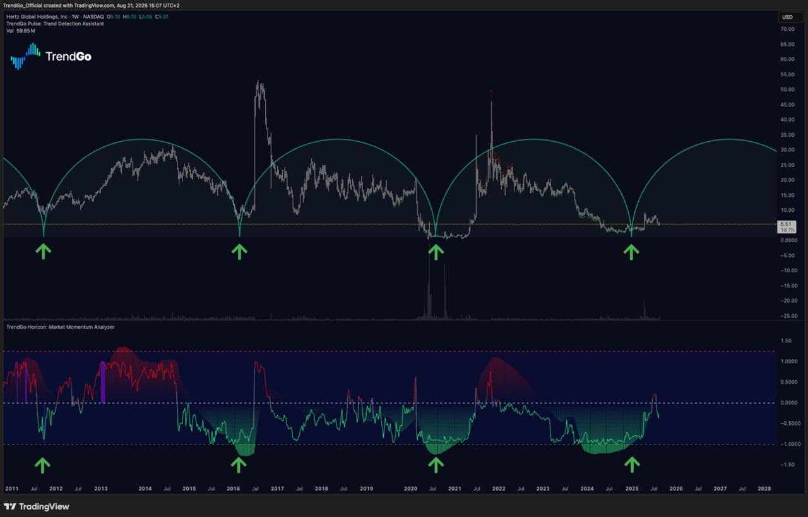The image size is (808, 517).
Task: Click the green arrow under the 2020 price low
Action: coord(436,252)
